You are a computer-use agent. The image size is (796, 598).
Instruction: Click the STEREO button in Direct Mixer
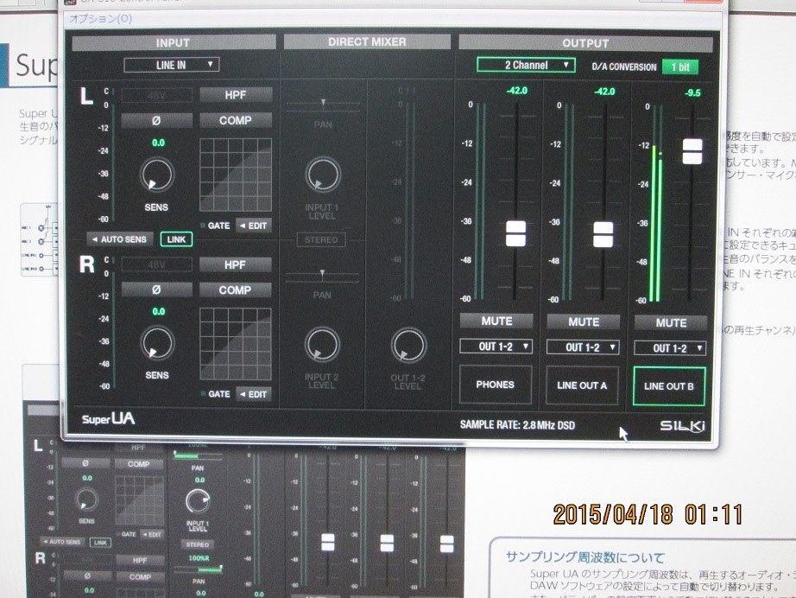[321, 240]
